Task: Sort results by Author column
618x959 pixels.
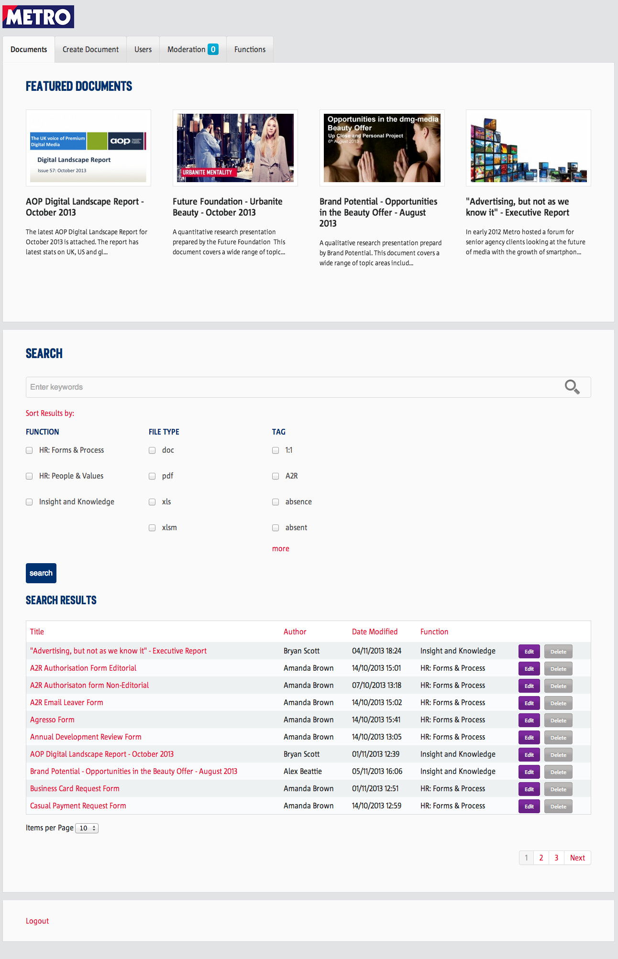Action: tap(295, 632)
